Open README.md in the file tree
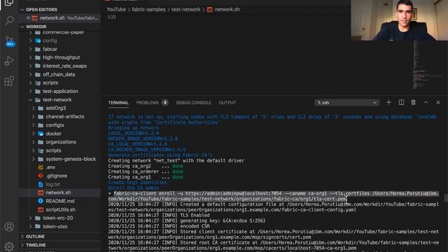Screen dimensions: 448x252 click(59, 201)
